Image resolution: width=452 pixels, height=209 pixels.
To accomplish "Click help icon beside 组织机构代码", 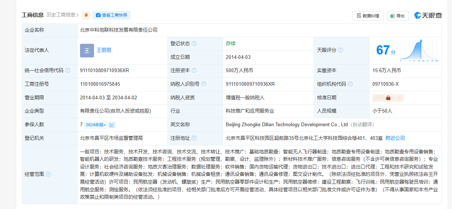I will tap(350, 84).
